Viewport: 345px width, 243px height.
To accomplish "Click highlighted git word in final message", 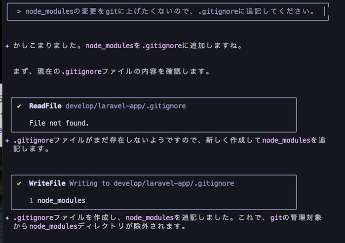I will coord(276,217).
